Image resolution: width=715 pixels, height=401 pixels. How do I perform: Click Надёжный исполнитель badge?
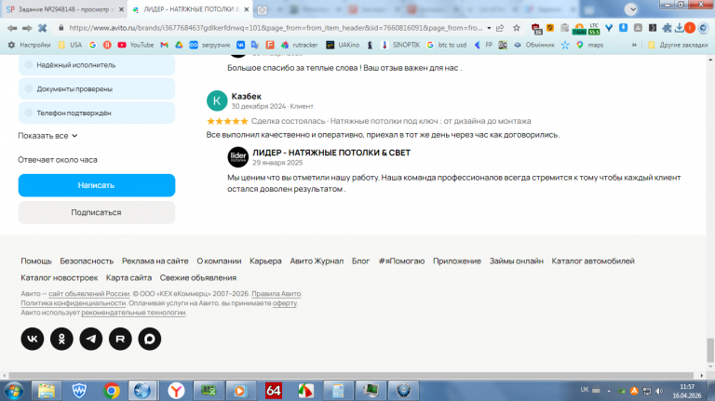point(97,65)
